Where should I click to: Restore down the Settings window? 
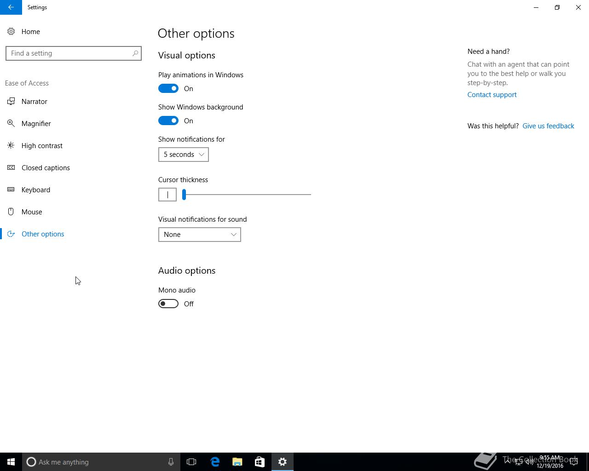(557, 7)
